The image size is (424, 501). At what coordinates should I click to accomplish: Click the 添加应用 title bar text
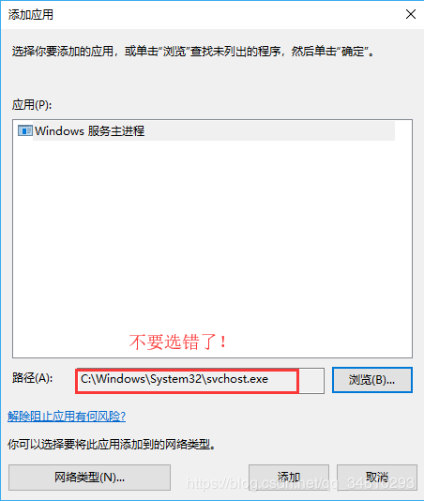[x=31, y=15]
